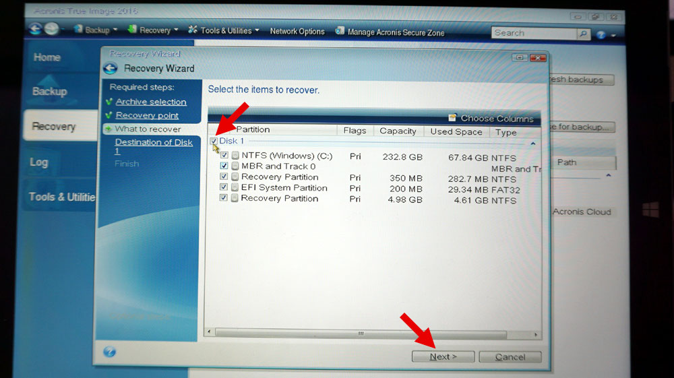This screenshot has height=378, width=674.
Task: Sort by Capacity column header
Action: click(398, 131)
